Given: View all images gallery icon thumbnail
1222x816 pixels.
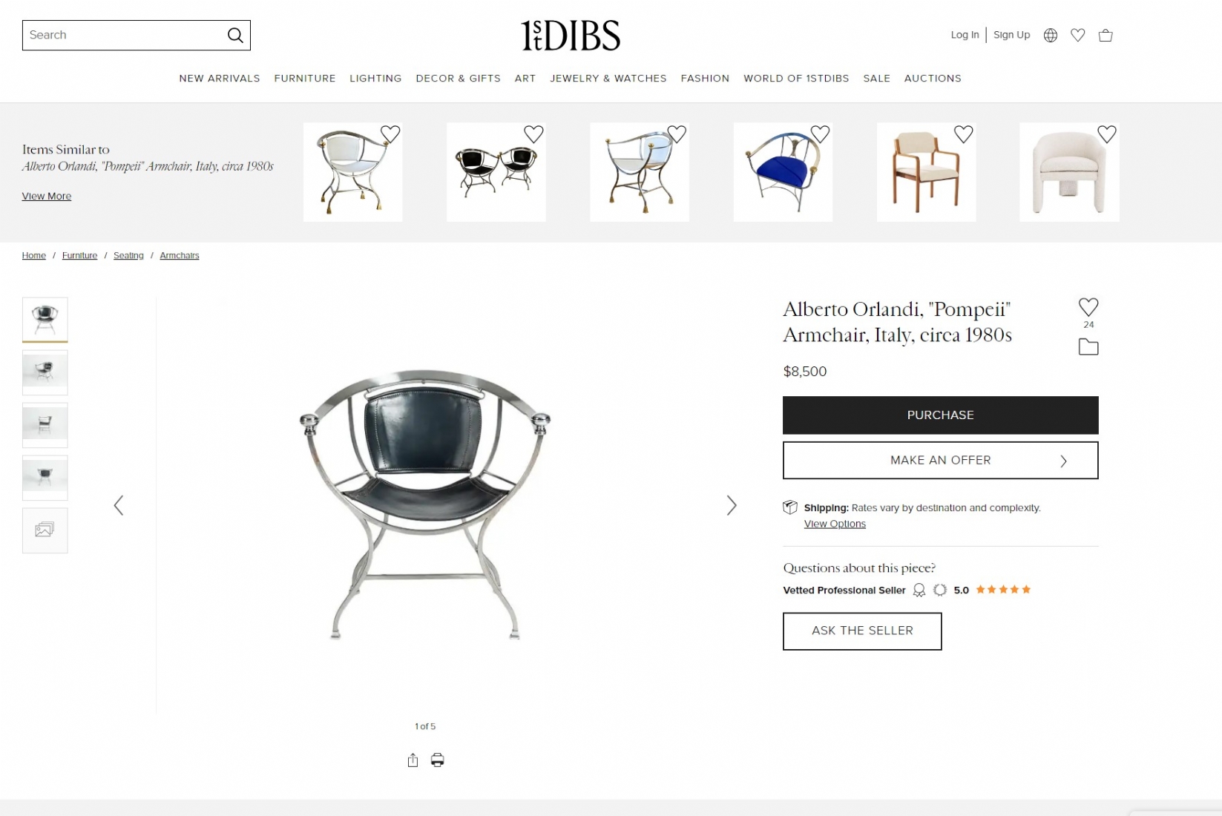Looking at the screenshot, I should point(45,530).
